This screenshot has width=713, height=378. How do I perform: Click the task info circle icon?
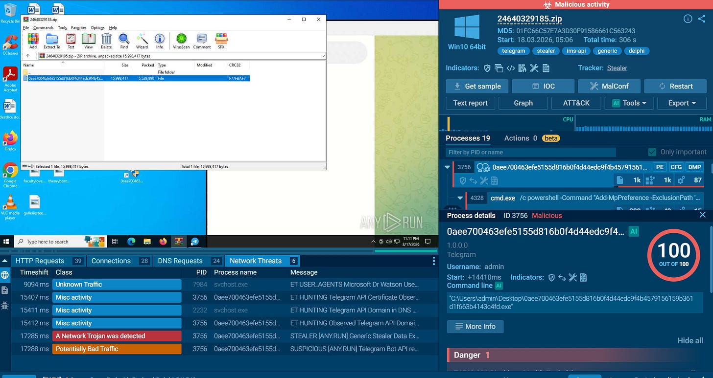click(x=688, y=19)
